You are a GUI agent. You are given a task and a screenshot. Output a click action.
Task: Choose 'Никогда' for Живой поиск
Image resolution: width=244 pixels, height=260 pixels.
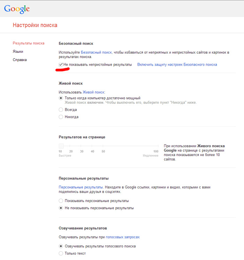coord(61,117)
